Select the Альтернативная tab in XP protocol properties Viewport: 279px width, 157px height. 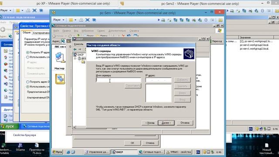click(x=41, y=33)
